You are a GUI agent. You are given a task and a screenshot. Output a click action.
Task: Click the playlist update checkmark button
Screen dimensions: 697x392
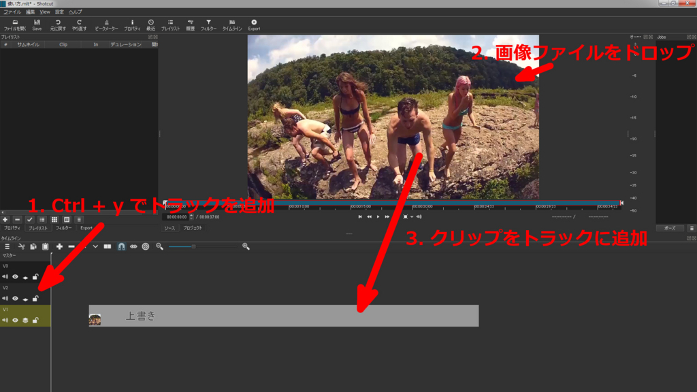click(x=30, y=220)
